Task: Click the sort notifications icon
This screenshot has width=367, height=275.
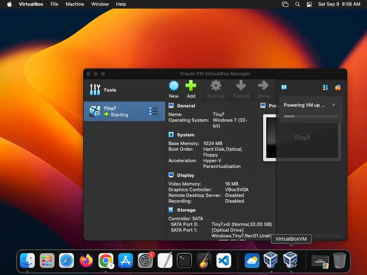Action: [x=325, y=88]
